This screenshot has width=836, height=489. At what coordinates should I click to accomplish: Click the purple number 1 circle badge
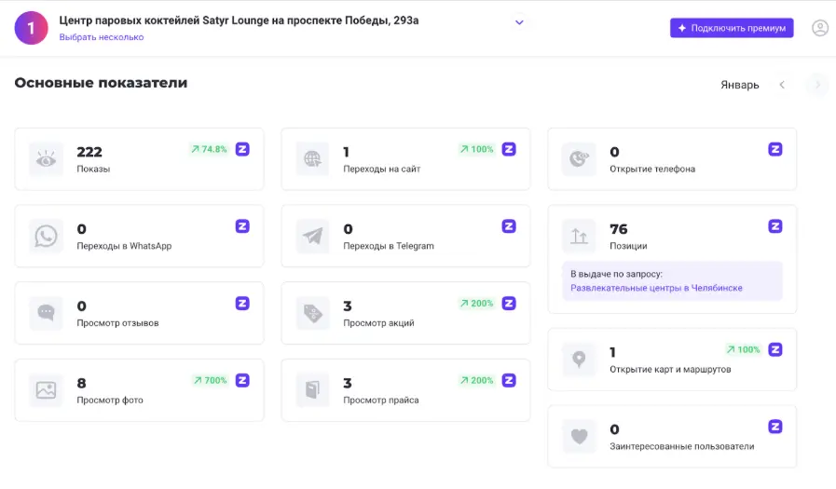tap(31, 28)
